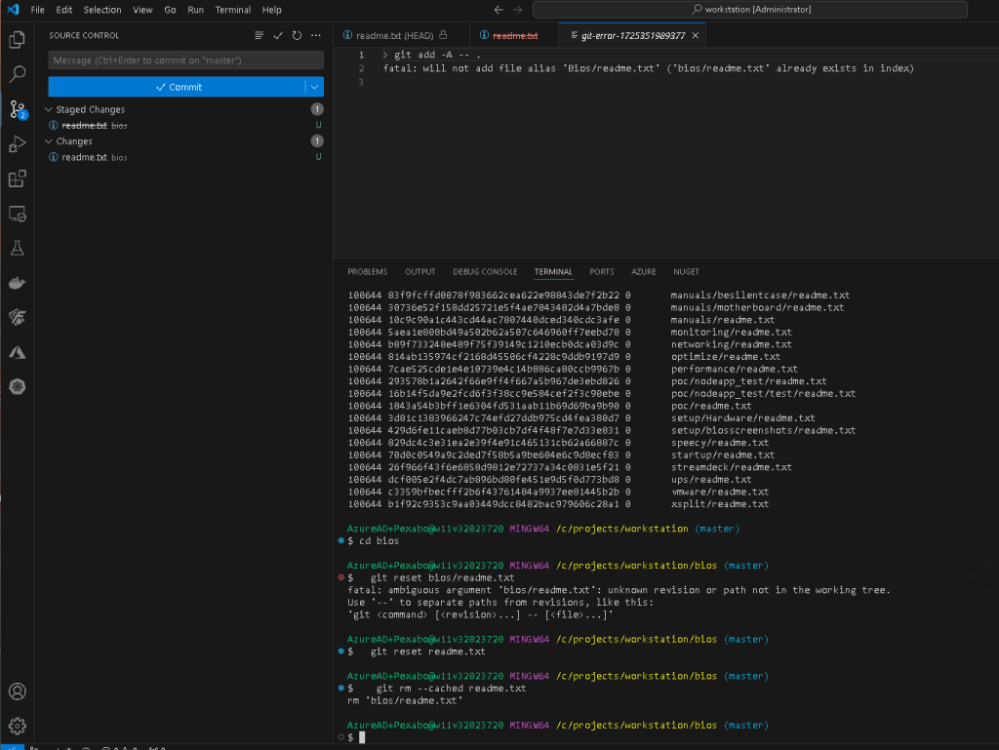Open the Terminal menu
The width and height of the screenshot is (999, 750).
tap(232, 10)
